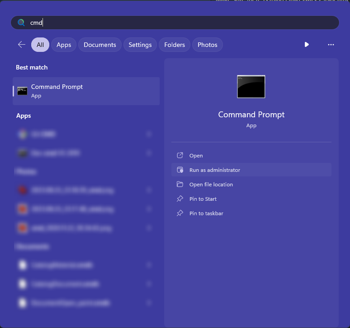
Task: Switch to the Apps filter tab
Action: click(64, 45)
